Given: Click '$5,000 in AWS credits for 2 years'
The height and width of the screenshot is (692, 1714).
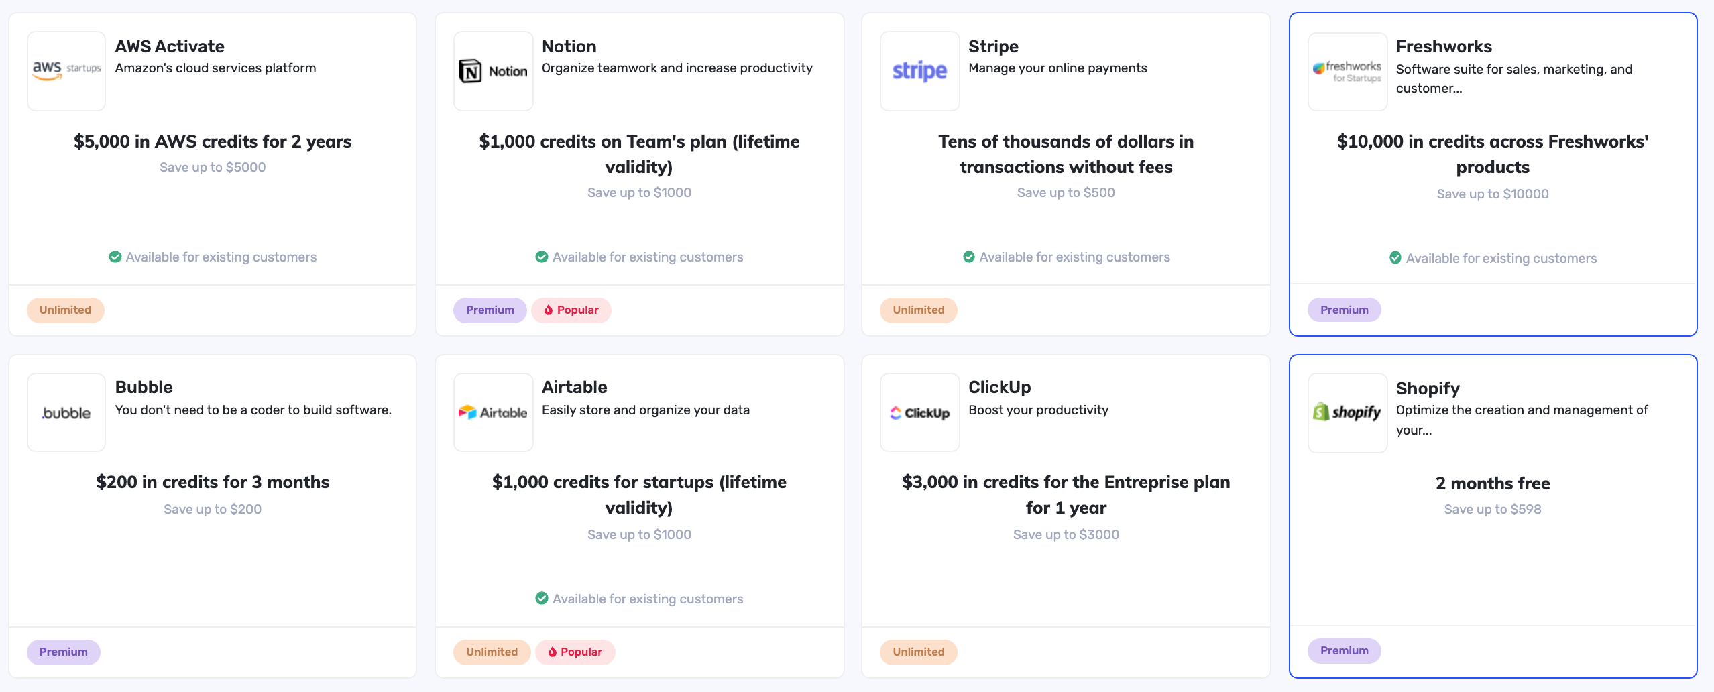Looking at the screenshot, I should click(x=213, y=141).
